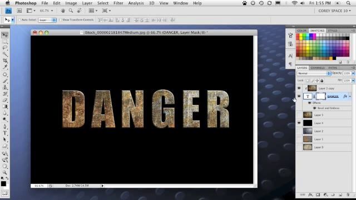Hide the DANGER text layer
356x200 pixels.
(x=299, y=96)
